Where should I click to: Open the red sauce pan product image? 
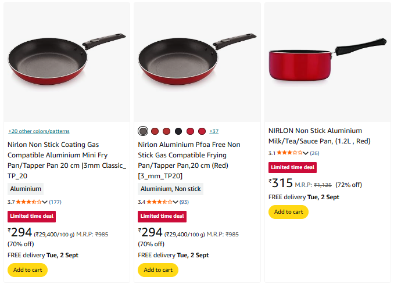tap(329, 60)
